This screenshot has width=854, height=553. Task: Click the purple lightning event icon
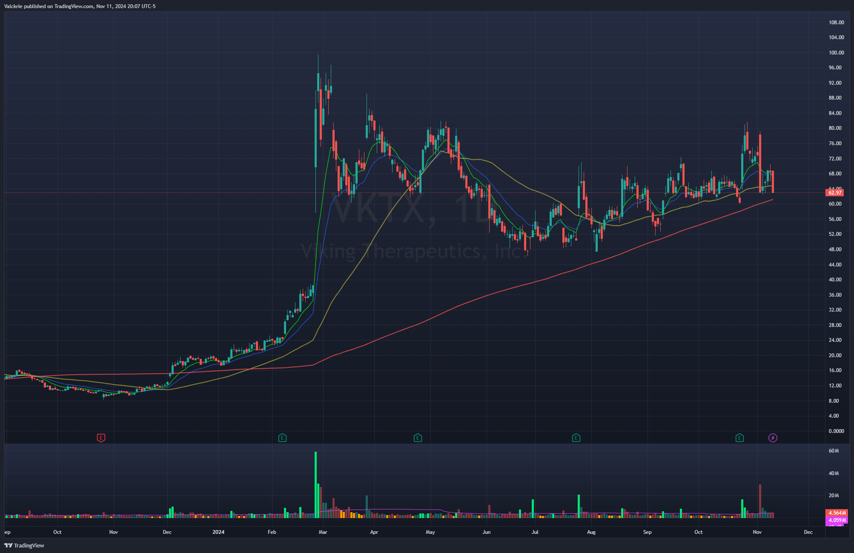(x=773, y=438)
